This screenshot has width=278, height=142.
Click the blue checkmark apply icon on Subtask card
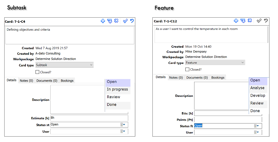coord(125,21)
